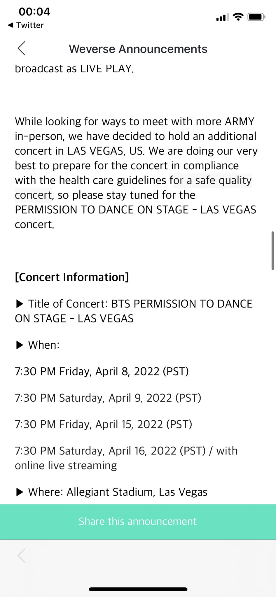276x597 pixels.
Task: Tap the bottom toolbar back chevron
Action: coord(21,555)
